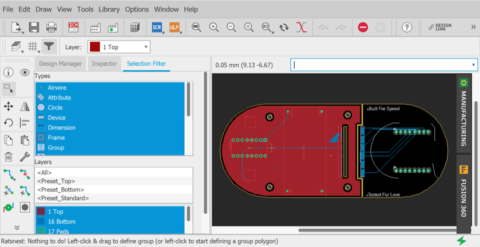Switch to the Design Manager tab
480x247 pixels.
(61, 63)
